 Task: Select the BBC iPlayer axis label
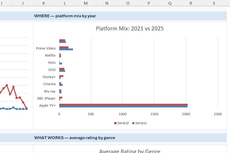[x=46, y=99]
